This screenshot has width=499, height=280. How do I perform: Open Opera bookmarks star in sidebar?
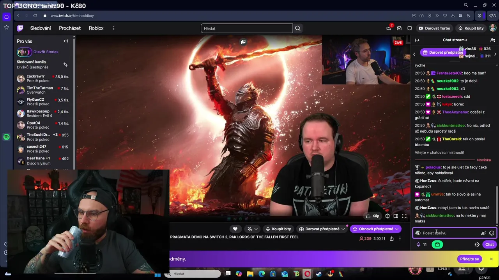tap(6, 27)
